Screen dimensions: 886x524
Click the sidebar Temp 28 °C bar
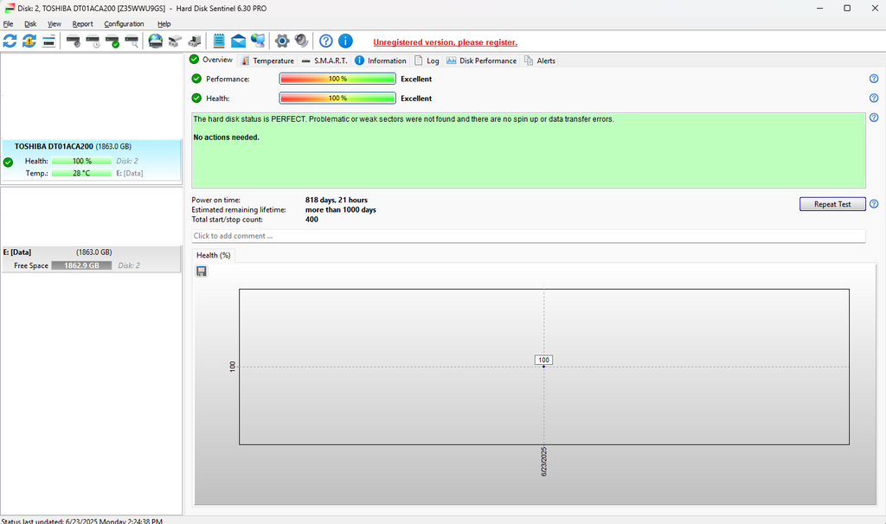81,173
